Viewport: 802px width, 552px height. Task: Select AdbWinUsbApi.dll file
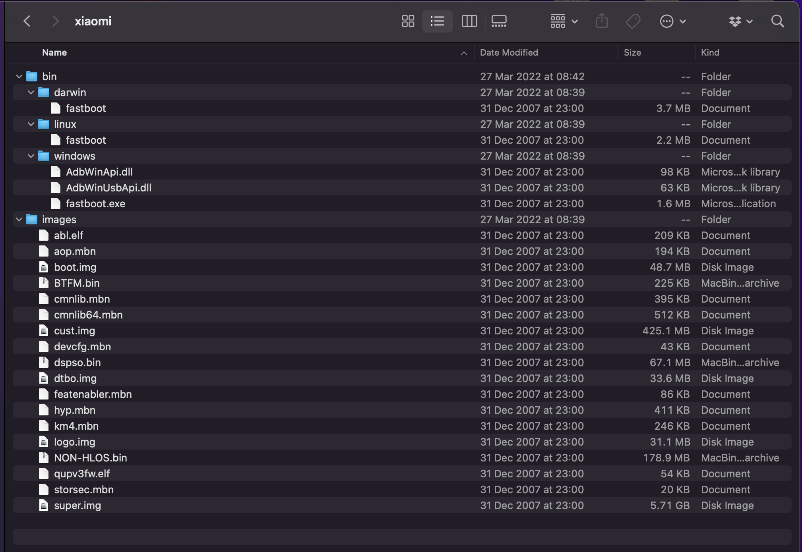pos(402,187)
